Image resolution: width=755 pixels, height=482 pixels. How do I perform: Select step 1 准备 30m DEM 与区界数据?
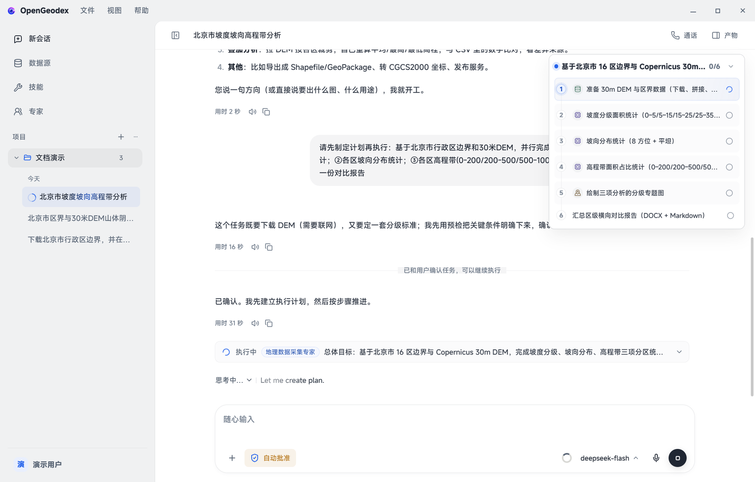[x=646, y=89]
